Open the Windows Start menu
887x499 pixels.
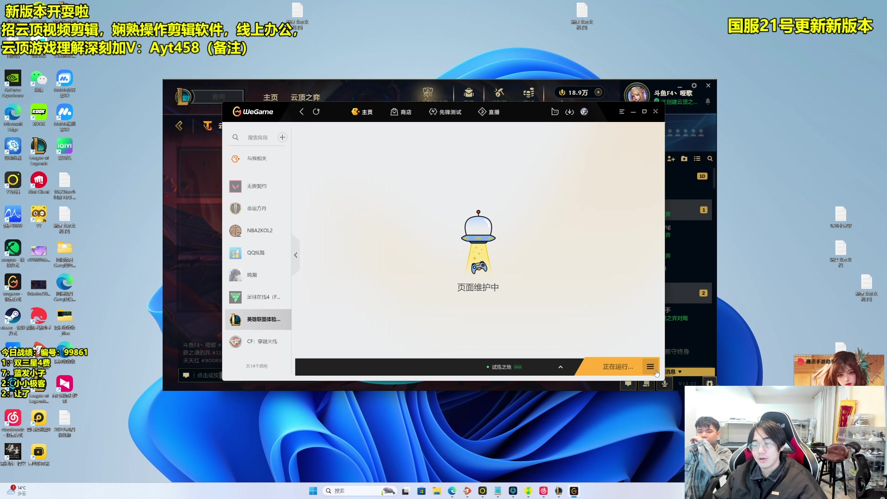coord(313,491)
